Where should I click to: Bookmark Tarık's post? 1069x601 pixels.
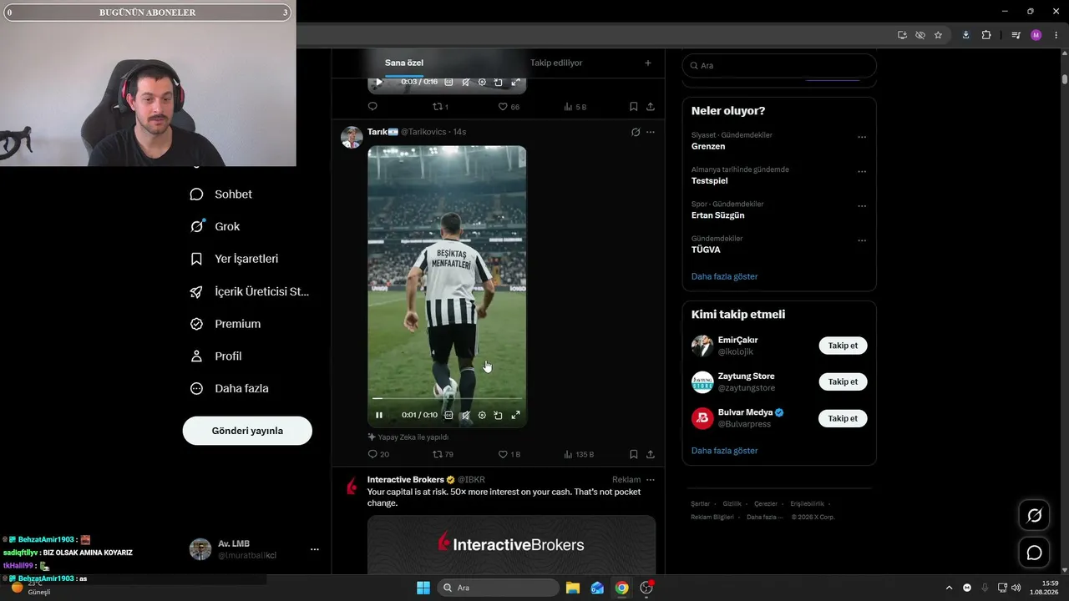tap(633, 454)
